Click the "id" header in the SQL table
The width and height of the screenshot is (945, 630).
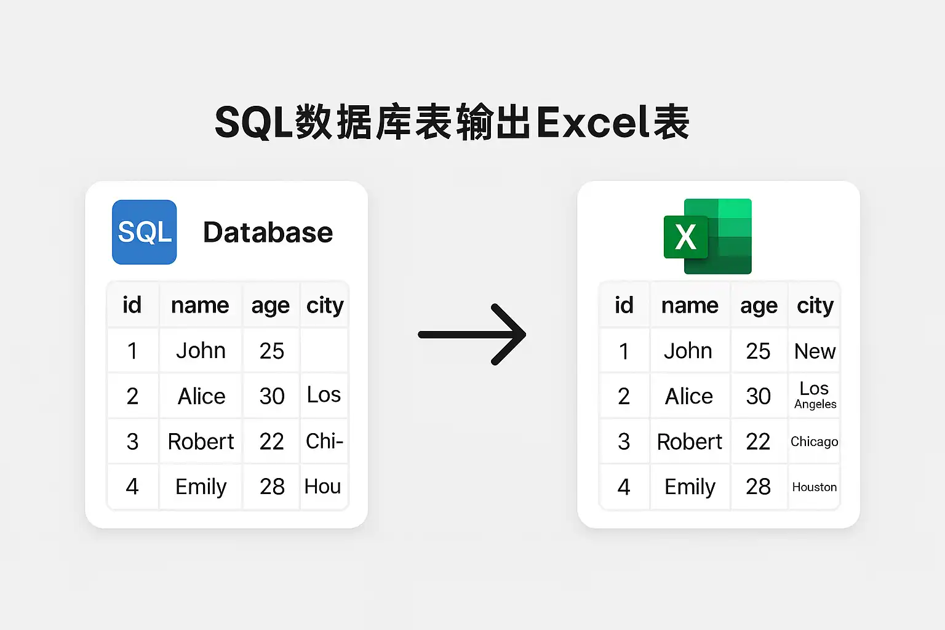[x=132, y=305]
